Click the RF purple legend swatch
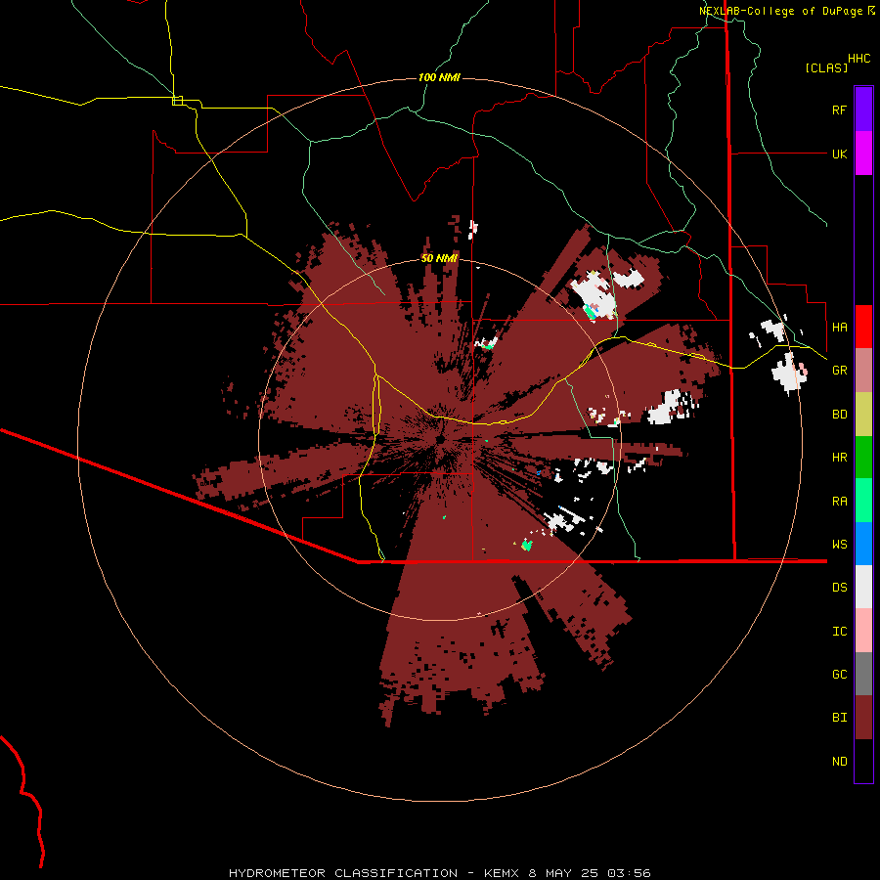Viewport: 880px width, 880px height. 863,110
